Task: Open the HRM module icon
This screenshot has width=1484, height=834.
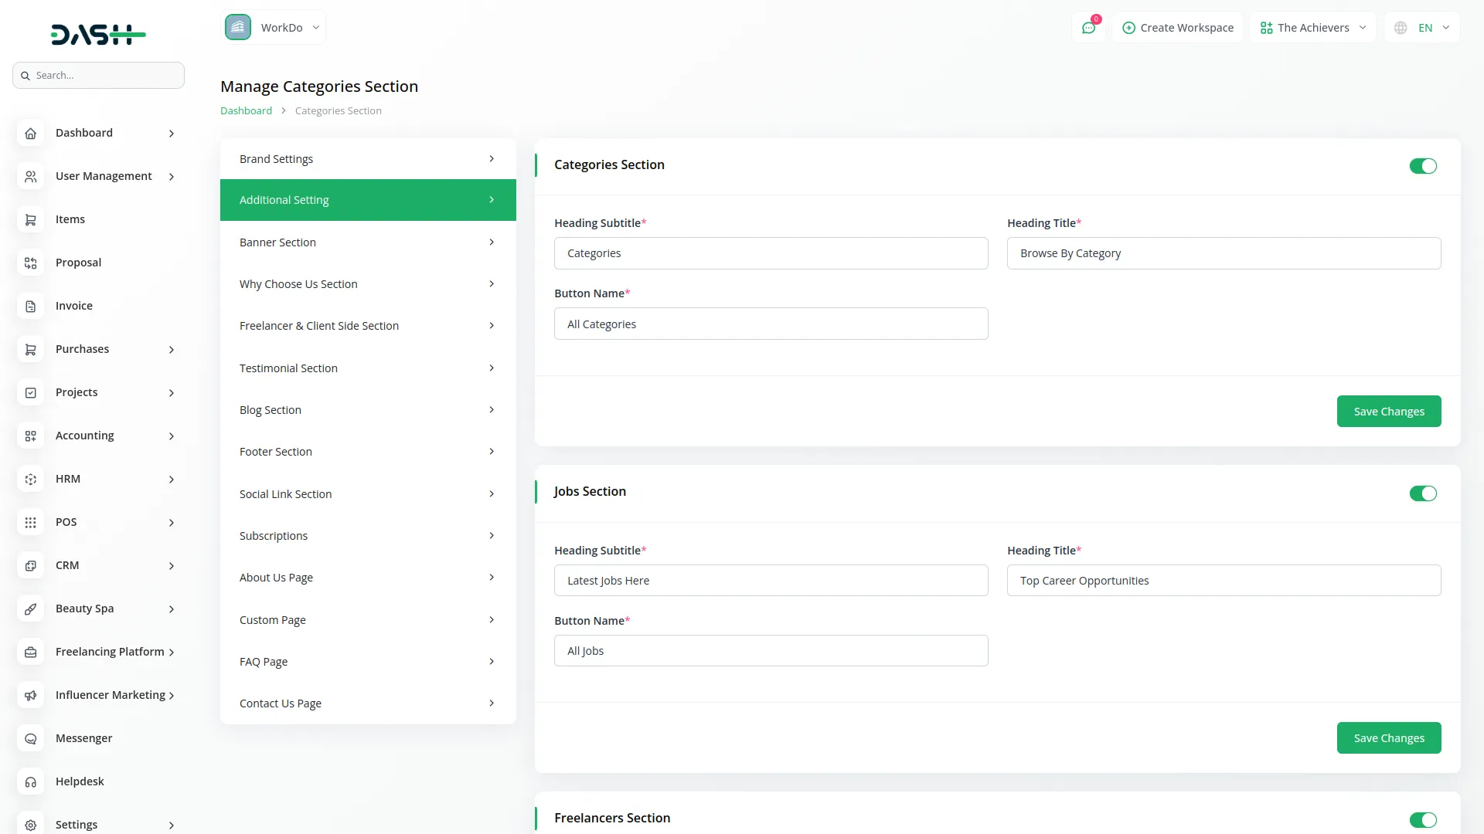Action: pos(30,479)
